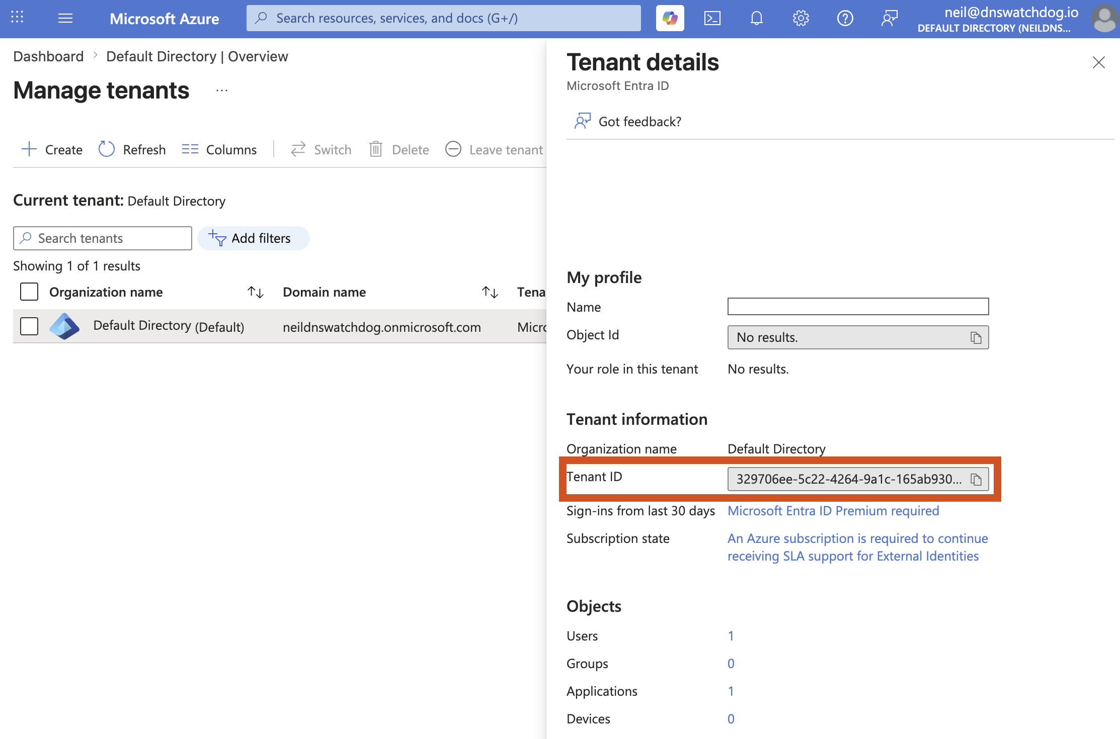Click neildnswatchdog.onmicrosoft.com domain cell
The image size is (1120, 739).
(x=382, y=327)
